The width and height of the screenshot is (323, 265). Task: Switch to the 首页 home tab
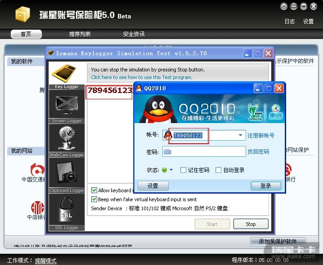point(26,34)
